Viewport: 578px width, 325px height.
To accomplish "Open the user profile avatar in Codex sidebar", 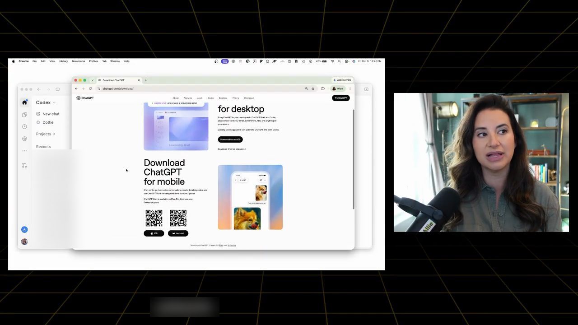I will point(24,242).
